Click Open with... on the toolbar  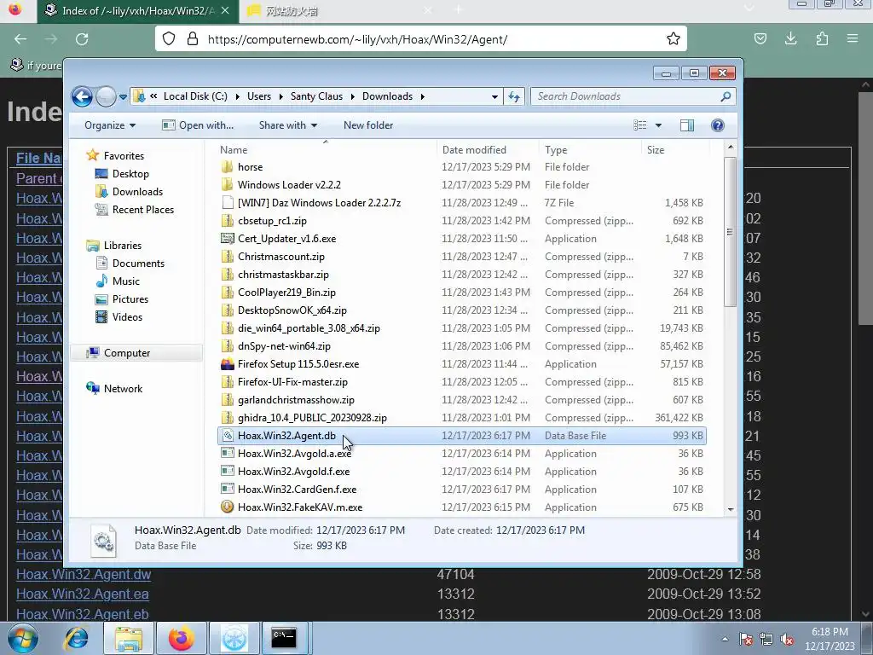198,125
